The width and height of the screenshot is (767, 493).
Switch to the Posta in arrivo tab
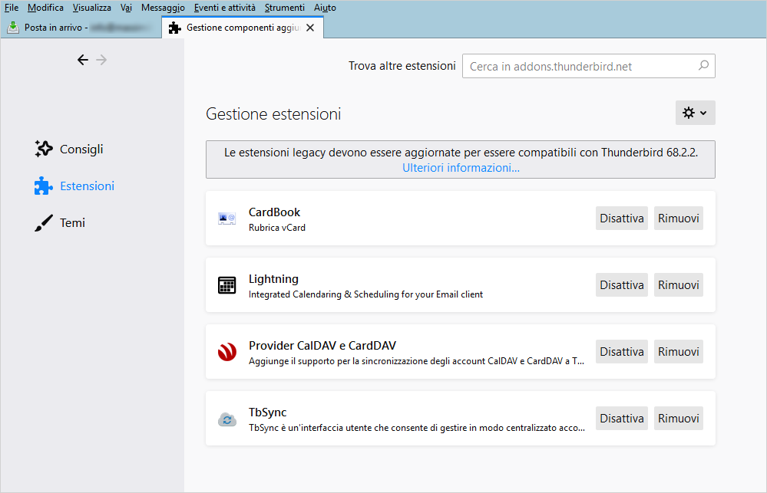click(x=81, y=28)
